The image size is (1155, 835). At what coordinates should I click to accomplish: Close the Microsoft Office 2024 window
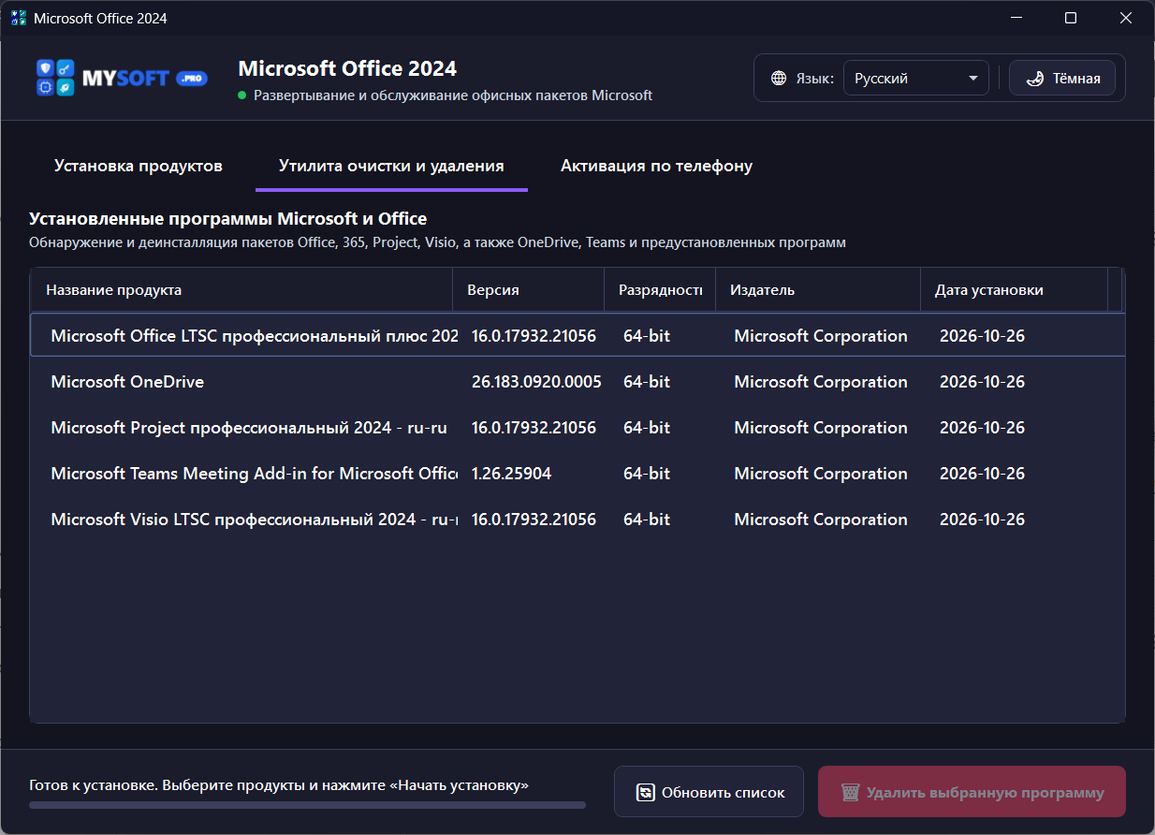1127,18
